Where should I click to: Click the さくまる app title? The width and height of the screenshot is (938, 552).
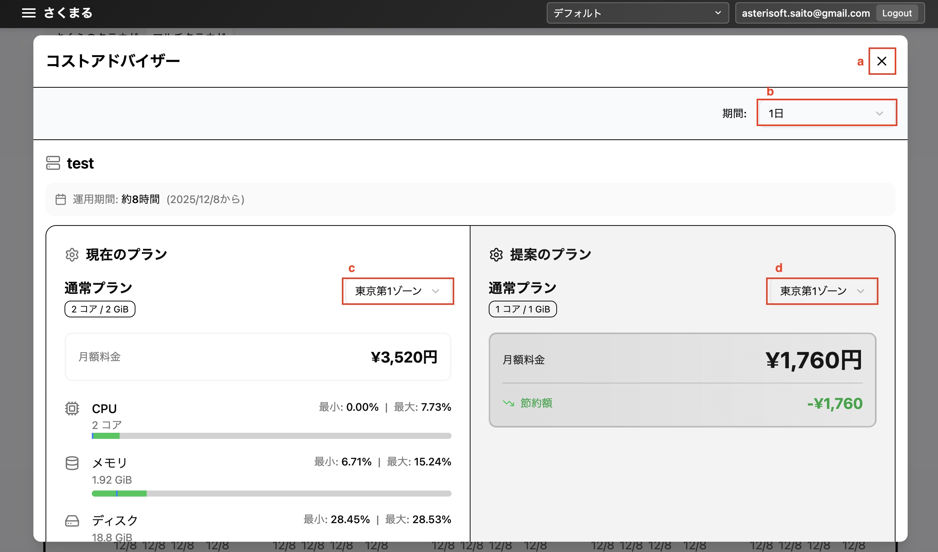68,13
